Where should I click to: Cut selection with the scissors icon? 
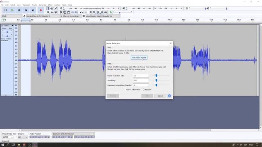coord(61,12)
